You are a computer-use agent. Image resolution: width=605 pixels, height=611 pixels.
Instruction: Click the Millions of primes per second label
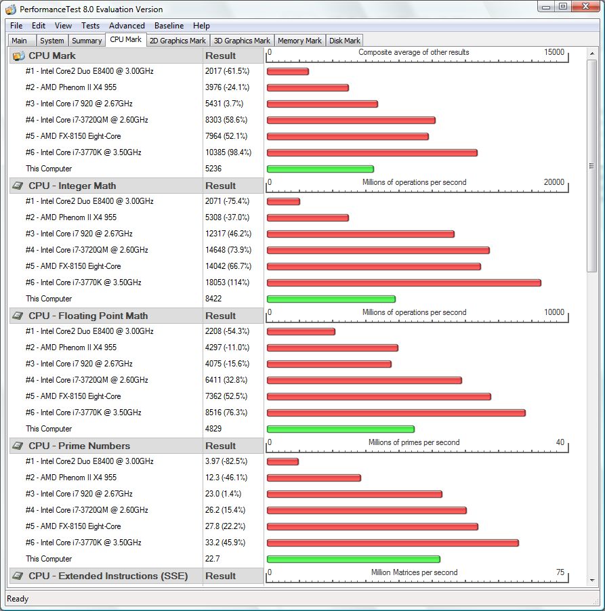[414, 442]
